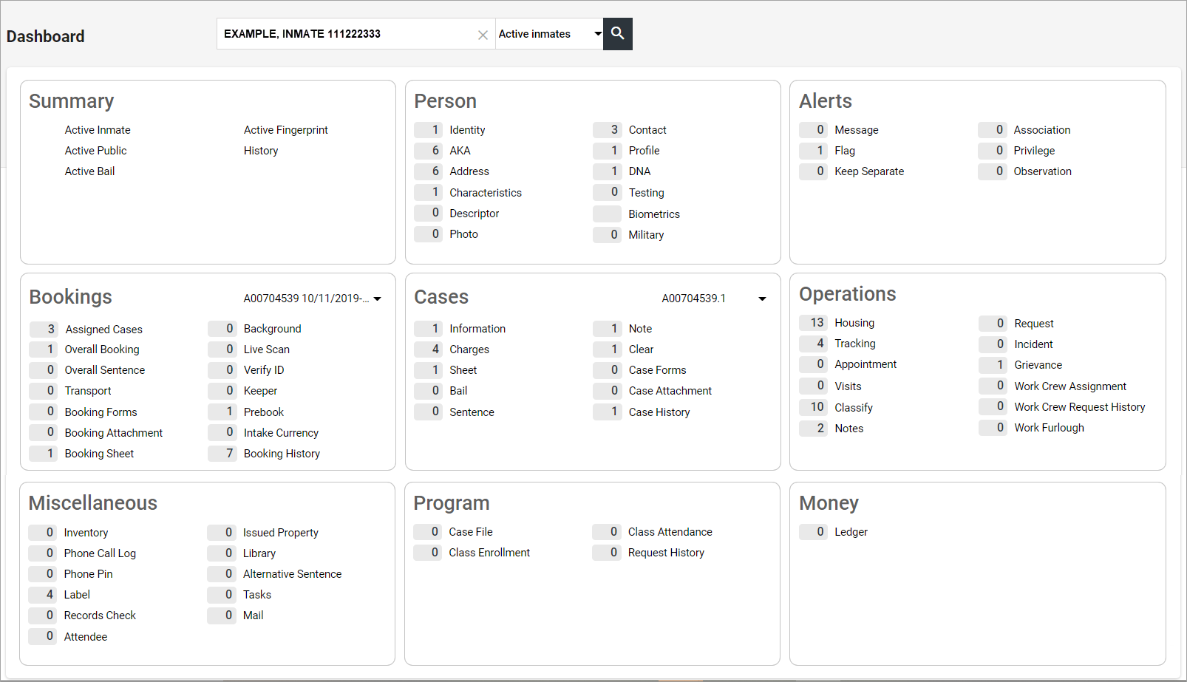View program Request History
Viewport: 1187px width, 682px height.
click(x=666, y=553)
